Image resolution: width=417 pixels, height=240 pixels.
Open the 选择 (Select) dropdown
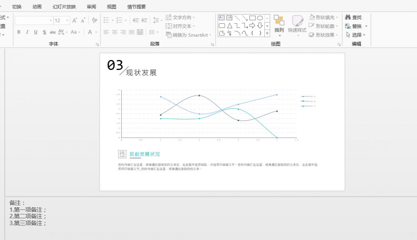[356, 34]
